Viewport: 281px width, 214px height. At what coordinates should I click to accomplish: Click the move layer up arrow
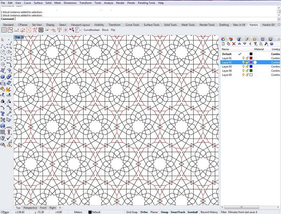[x=239, y=44]
